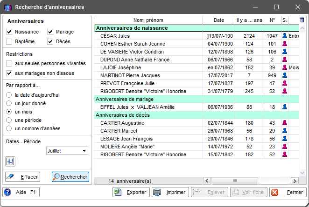Click the female icon on the 31/07/1779 row

click(x=285, y=91)
